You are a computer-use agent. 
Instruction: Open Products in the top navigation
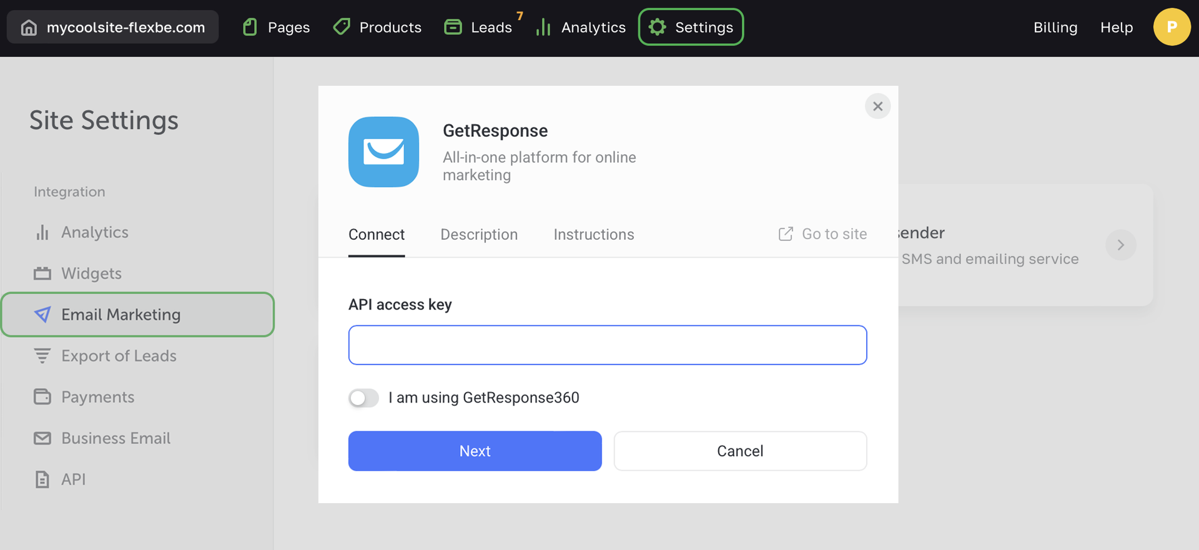[378, 27]
